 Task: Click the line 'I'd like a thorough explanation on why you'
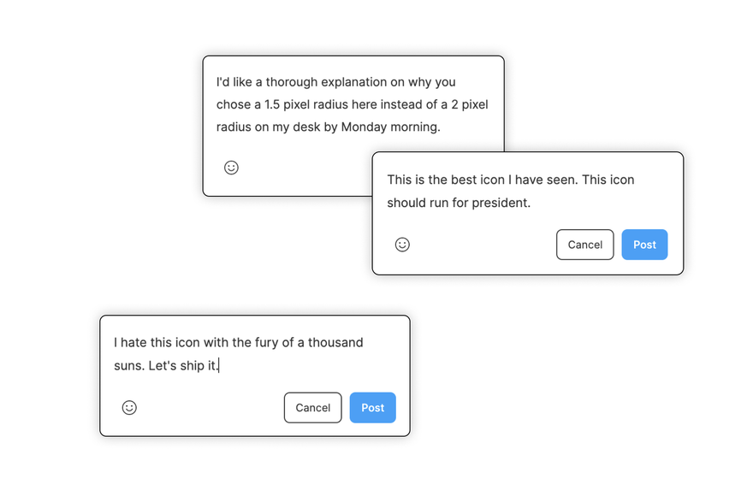(335, 82)
